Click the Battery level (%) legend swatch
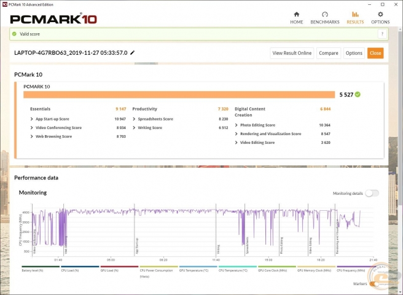403x295 pixels. (41, 267)
